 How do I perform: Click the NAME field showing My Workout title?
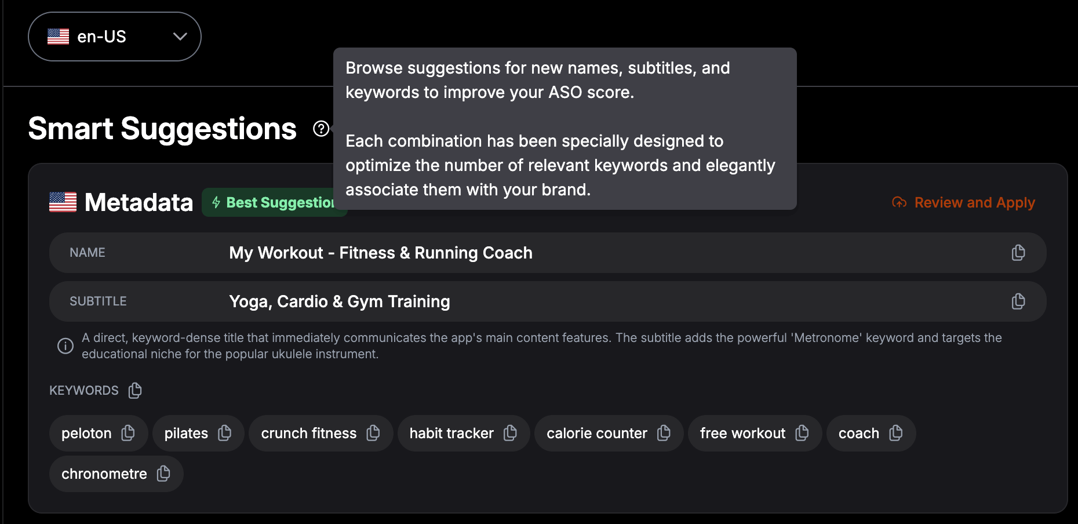pos(380,252)
